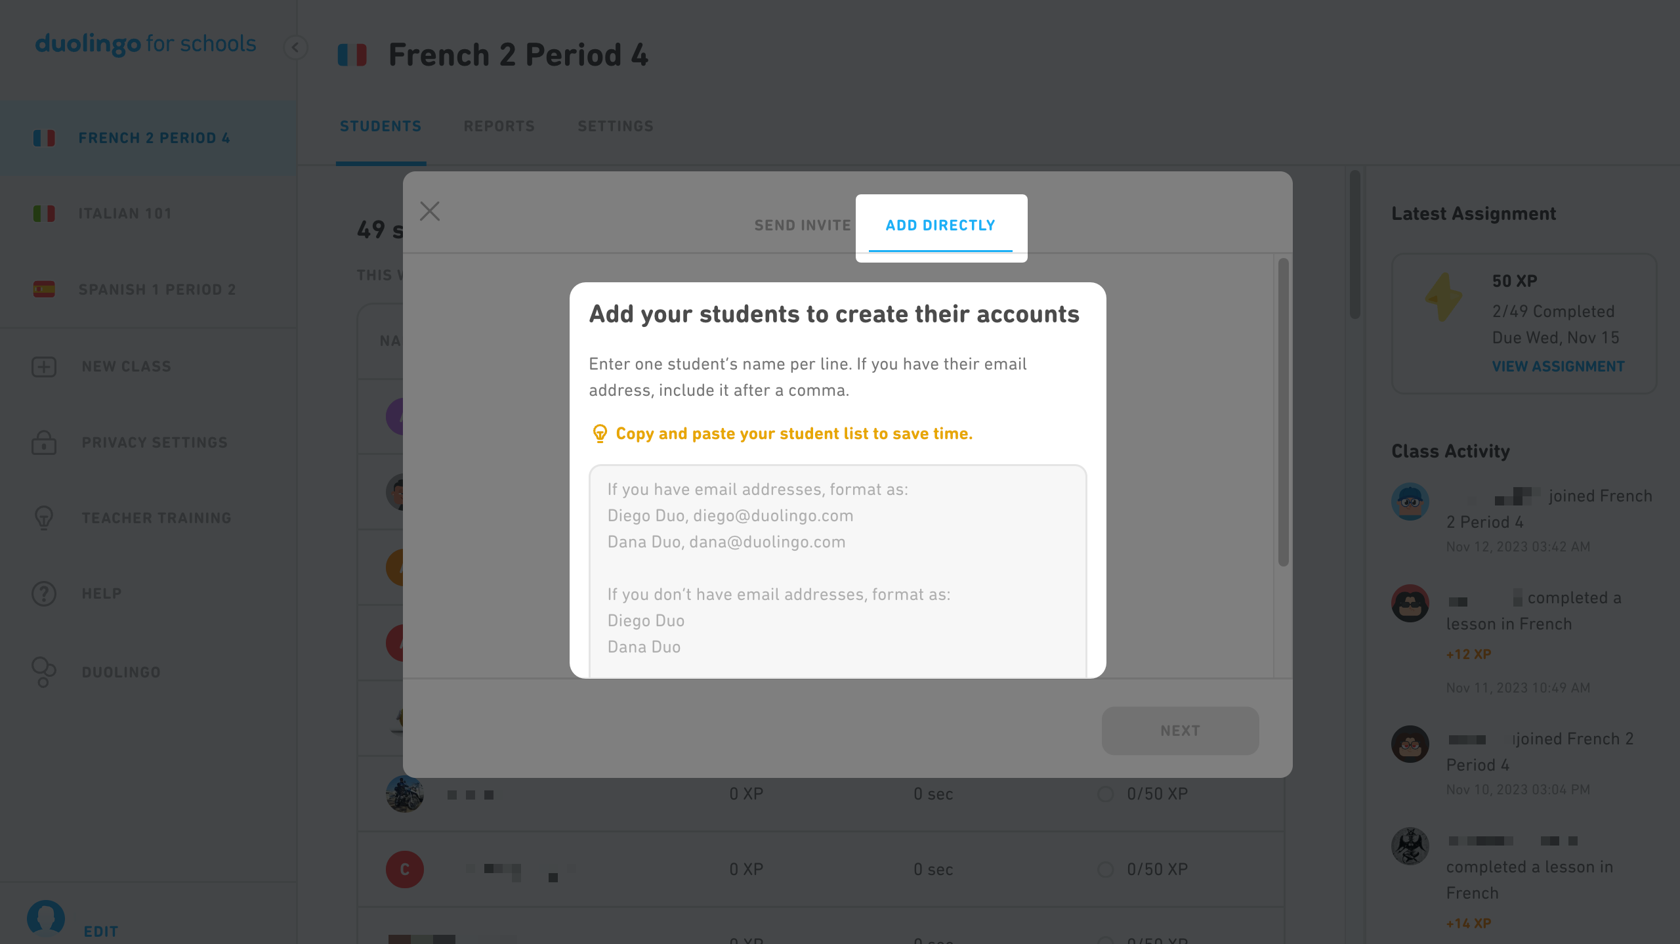Collapse the sidebar using the chevron button

coord(296,47)
